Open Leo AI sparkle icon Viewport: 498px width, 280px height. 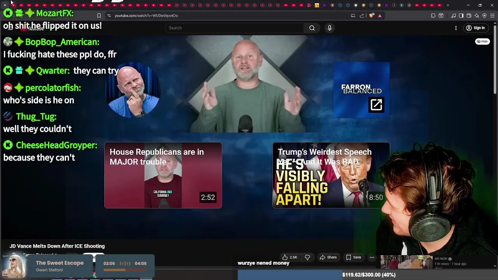[x=477, y=16]
